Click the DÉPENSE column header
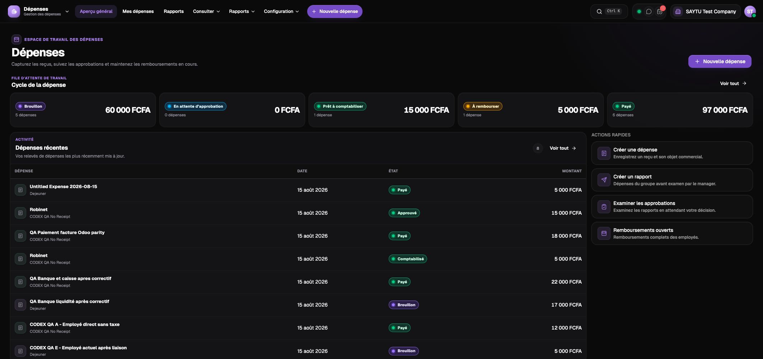763x359 pixels. coord(24,171)
